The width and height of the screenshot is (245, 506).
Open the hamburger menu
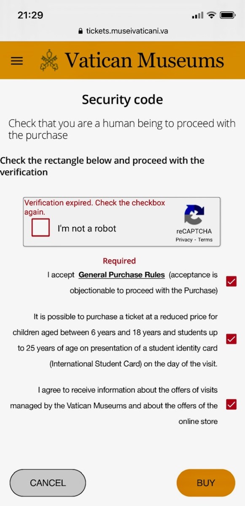click(16, 61)
